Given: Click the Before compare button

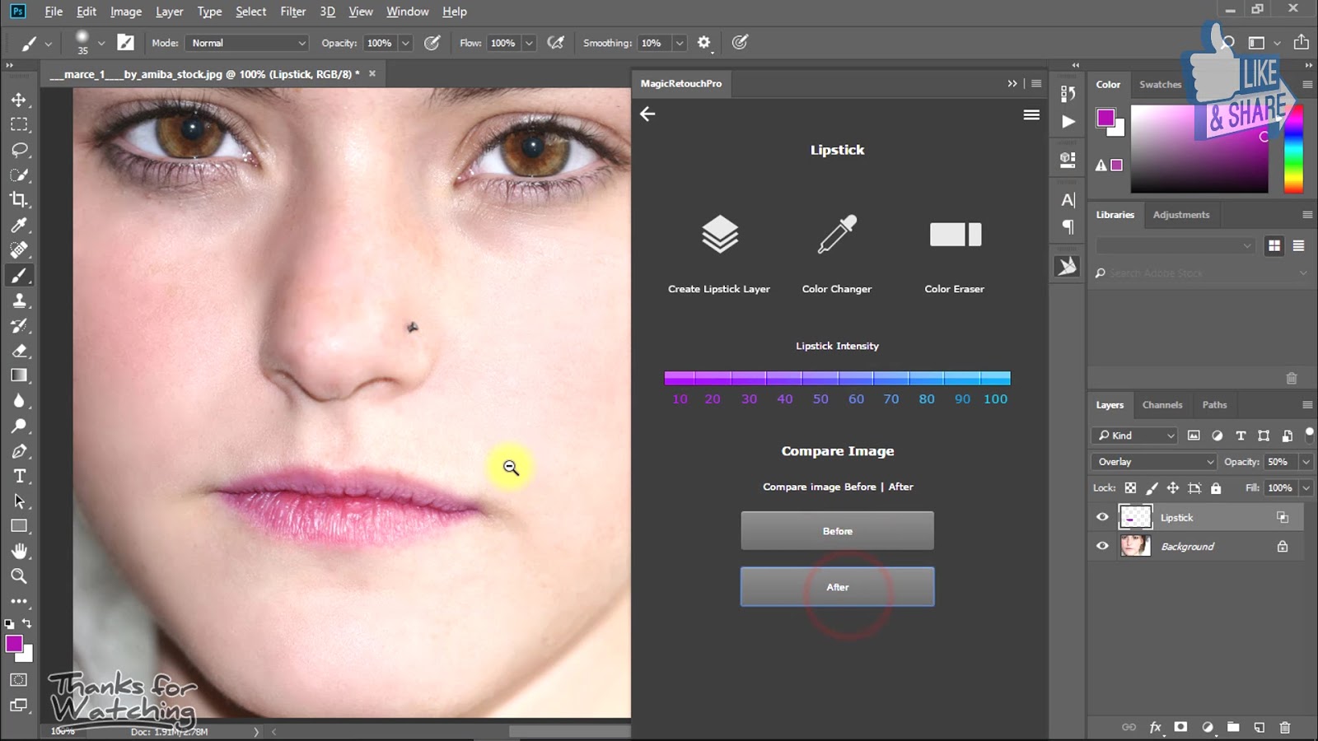Looking at the screenshot, I should (x=837, y=531).
